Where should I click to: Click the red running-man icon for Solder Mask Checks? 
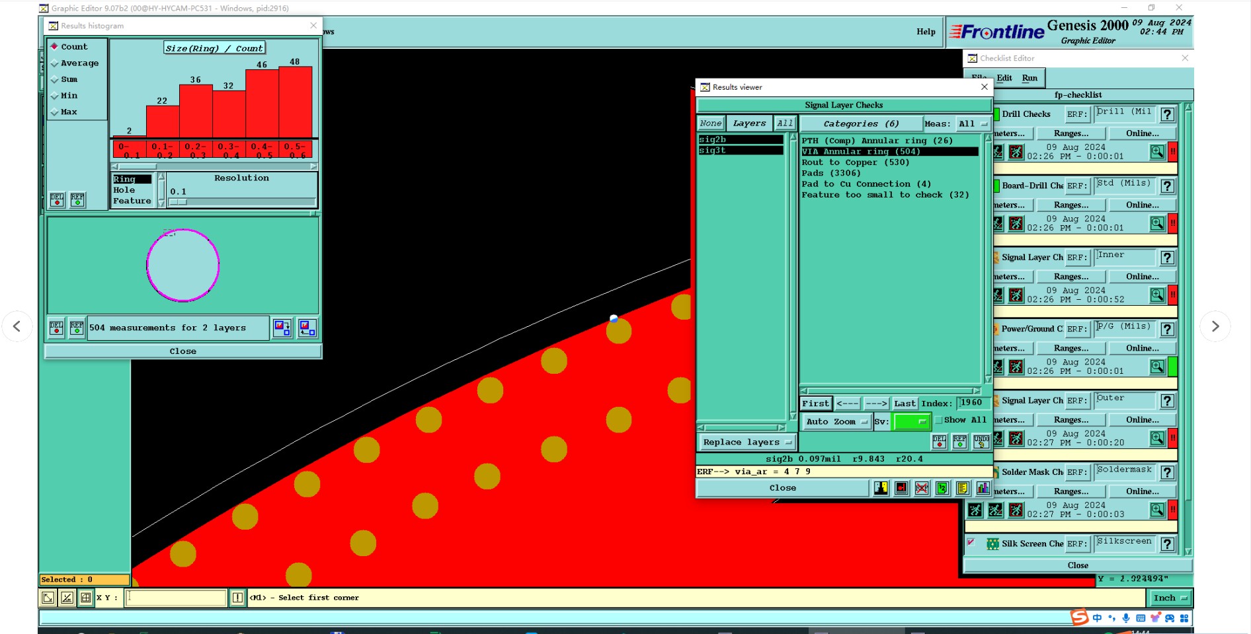1016,510
